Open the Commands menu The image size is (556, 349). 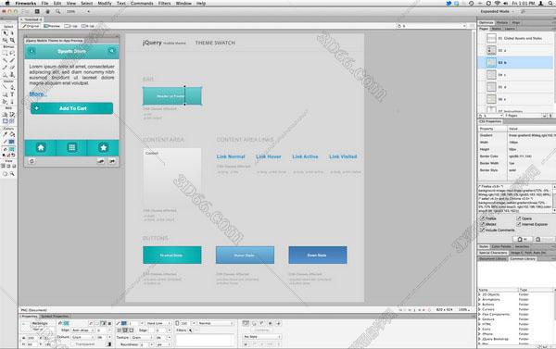[142, 3]
